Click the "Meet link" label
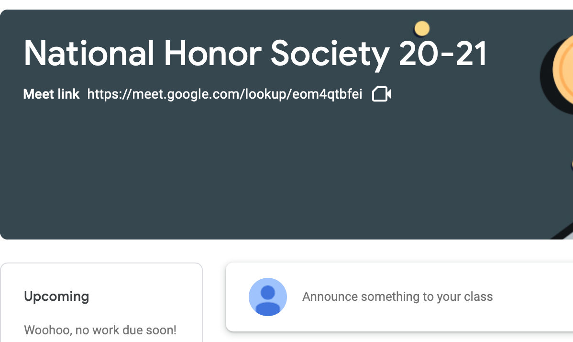573x342 pixels. coord(51,94)
